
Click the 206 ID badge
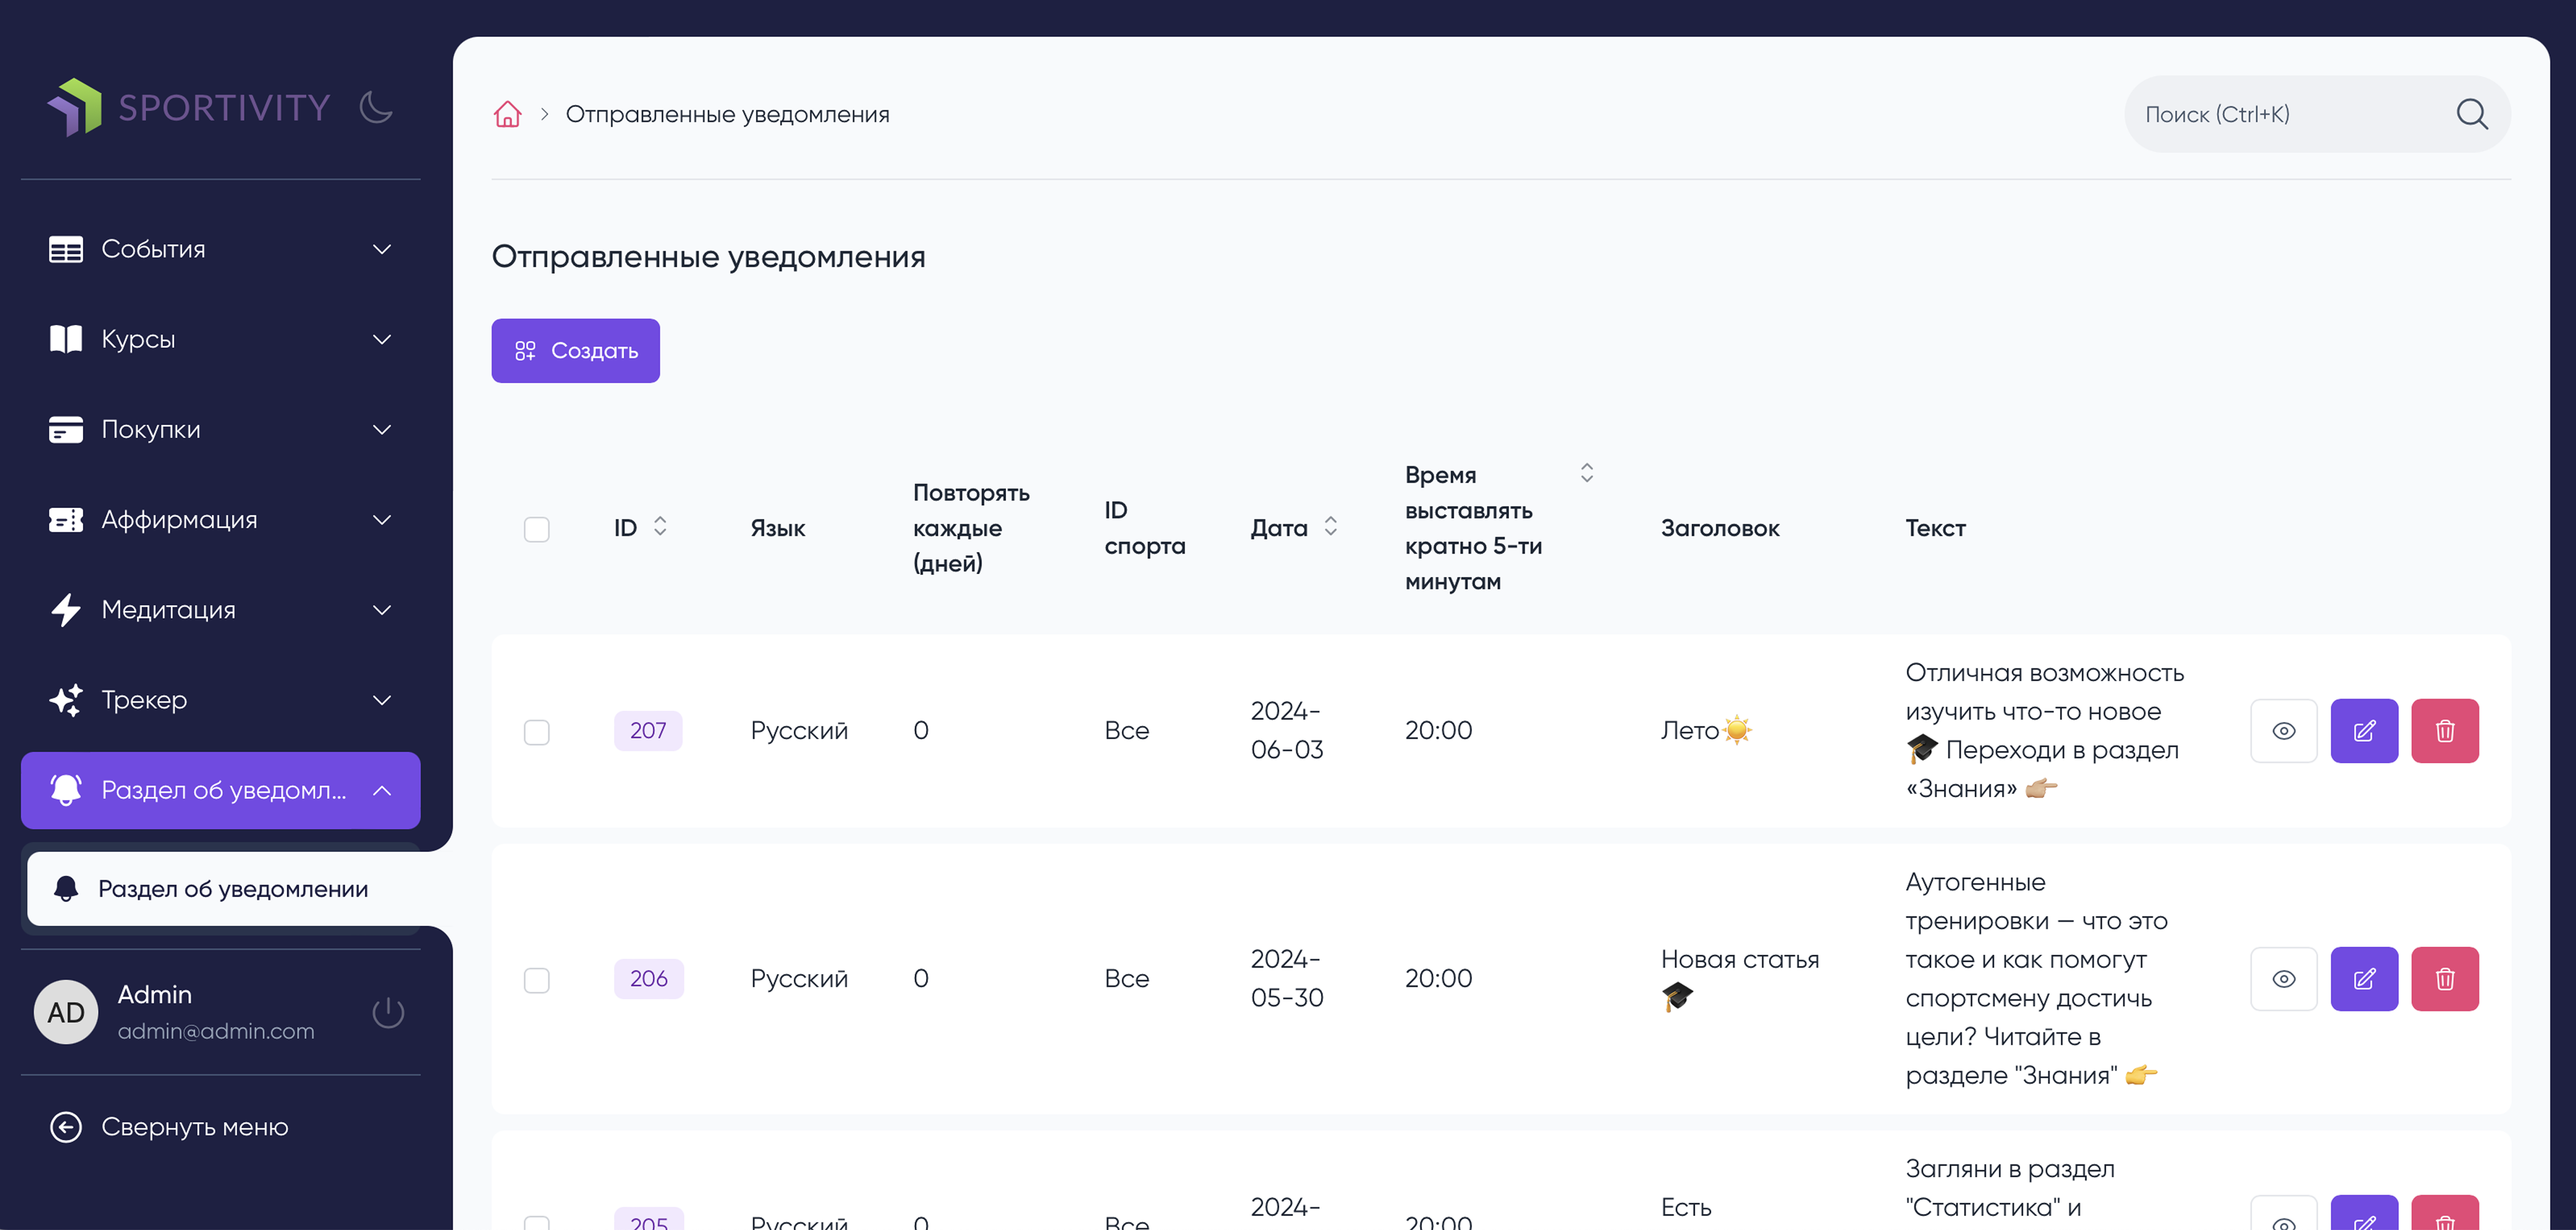pos(648,978)
